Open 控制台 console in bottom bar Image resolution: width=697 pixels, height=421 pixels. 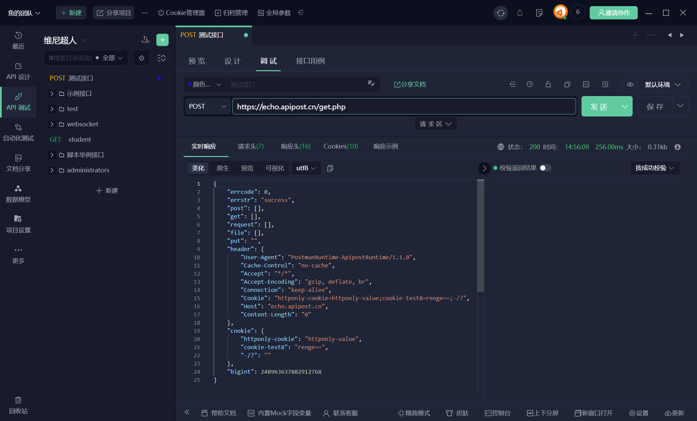[497, 413]
